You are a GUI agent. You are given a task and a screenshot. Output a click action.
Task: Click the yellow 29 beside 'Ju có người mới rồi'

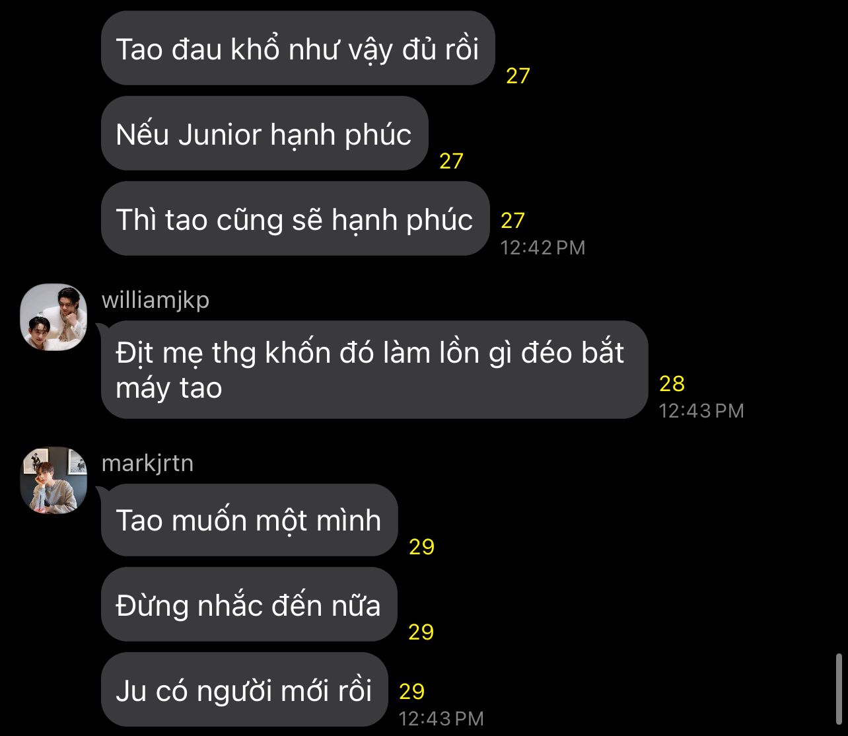411,692
